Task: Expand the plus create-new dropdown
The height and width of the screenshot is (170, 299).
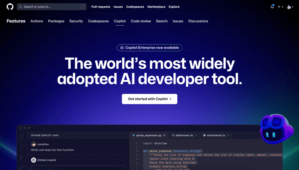Action: (280, 7)
